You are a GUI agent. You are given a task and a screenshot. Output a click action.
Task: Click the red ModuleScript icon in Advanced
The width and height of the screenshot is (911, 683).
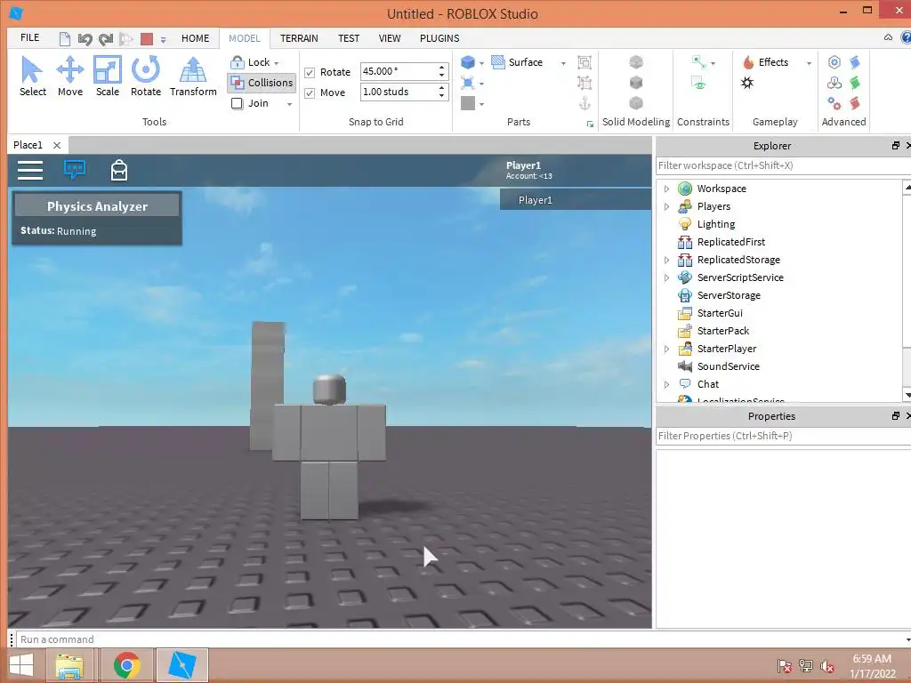[x=855, y=103]
